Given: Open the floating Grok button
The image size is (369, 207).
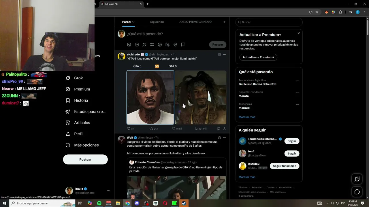Looking at the screenshot, I should click(357, 179).
